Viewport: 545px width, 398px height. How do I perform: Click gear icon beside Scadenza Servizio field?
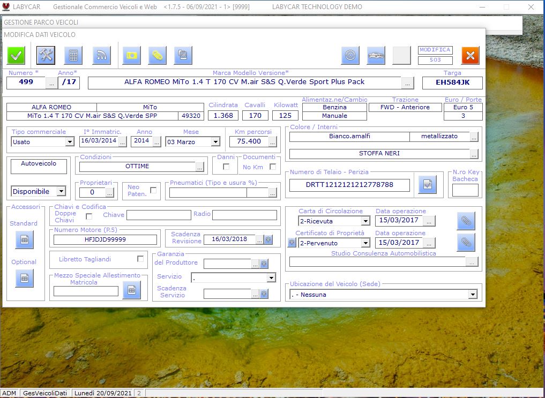click(264, 294)
